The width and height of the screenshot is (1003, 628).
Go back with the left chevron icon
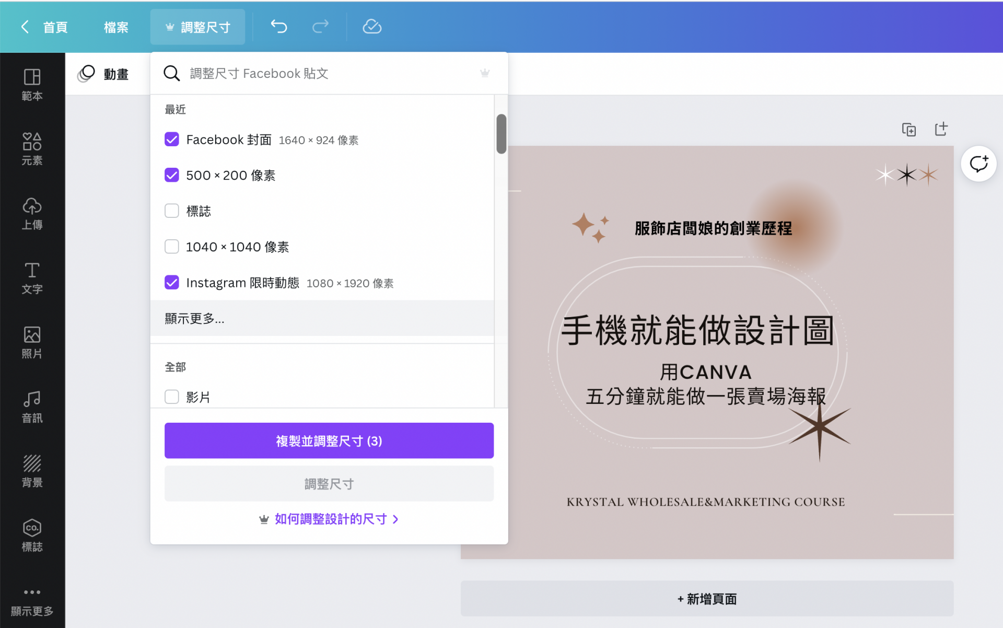[x=25, y=27]
